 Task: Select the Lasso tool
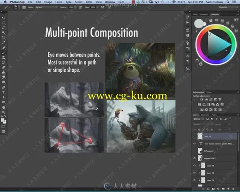pos(3,28)
